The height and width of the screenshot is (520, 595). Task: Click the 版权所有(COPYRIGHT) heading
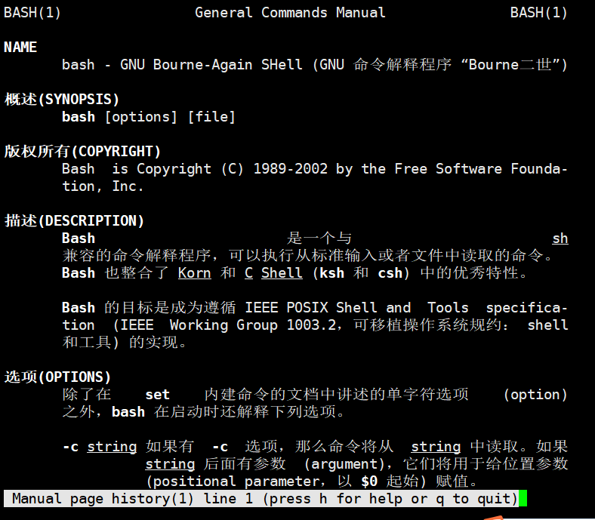(x=82, y=152)
